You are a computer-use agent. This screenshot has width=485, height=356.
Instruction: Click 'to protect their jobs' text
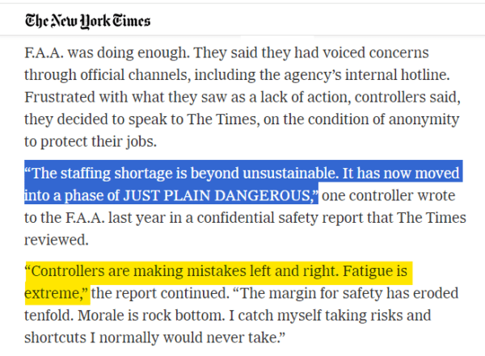(x=91, y=142)
